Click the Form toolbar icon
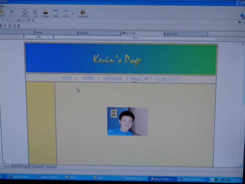Image resolution: width=245 pixels, height=184 pixels. point(66,13)
